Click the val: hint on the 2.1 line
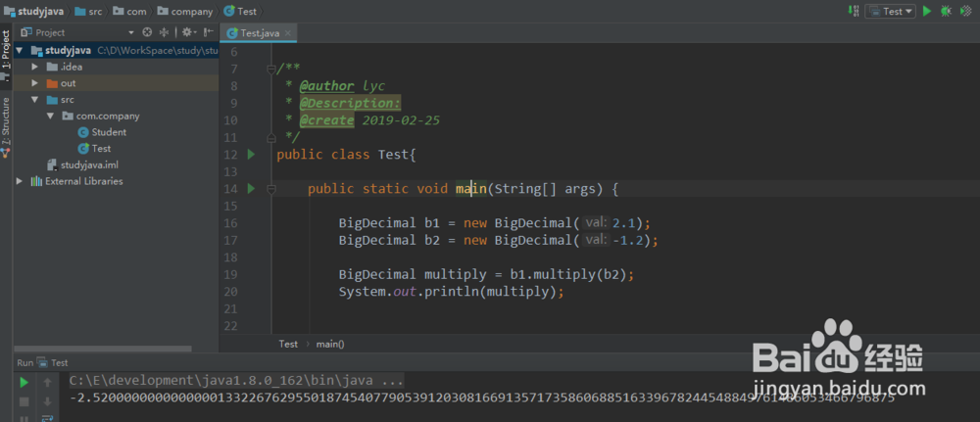 point(596,223)
